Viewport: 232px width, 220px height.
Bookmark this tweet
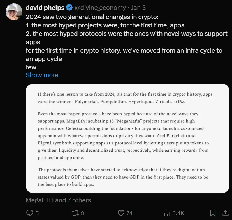tap(213, 213)
